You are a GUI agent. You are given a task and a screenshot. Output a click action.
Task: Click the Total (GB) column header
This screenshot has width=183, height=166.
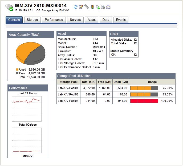pyautogui.click(x=88, y=82)
